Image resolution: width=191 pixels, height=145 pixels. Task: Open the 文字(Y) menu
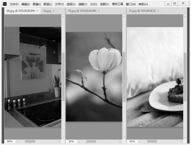[59, 4]
